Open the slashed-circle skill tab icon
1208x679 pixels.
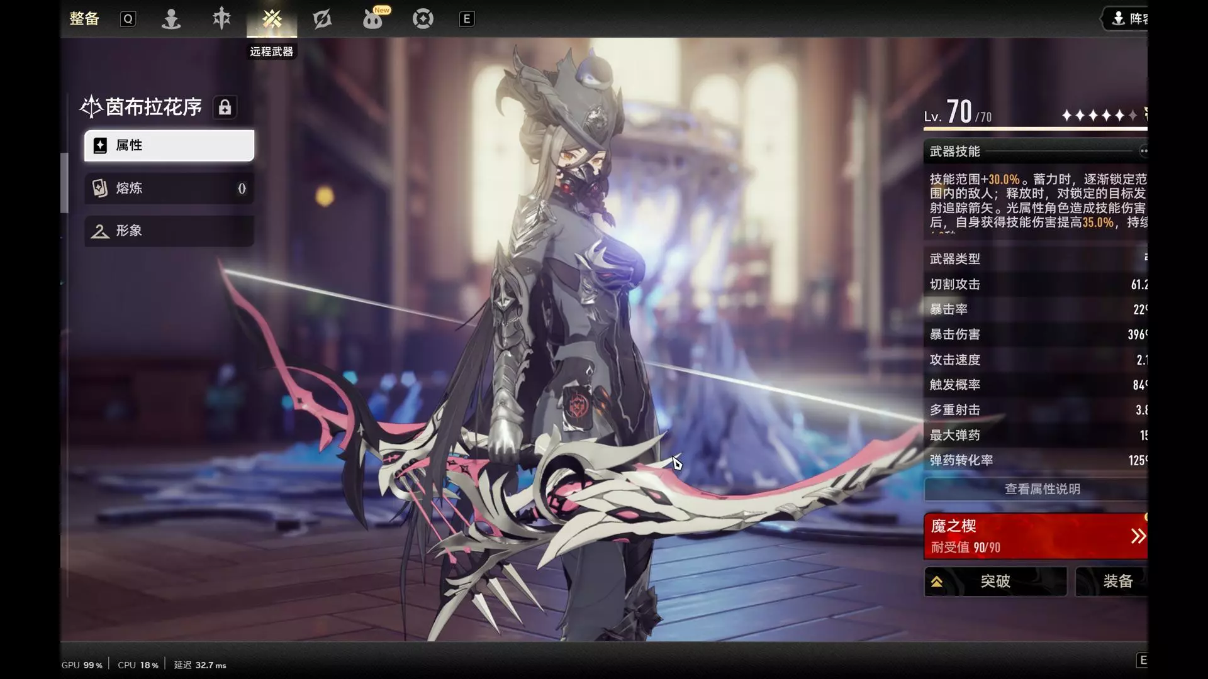click(x=322, y=19)
